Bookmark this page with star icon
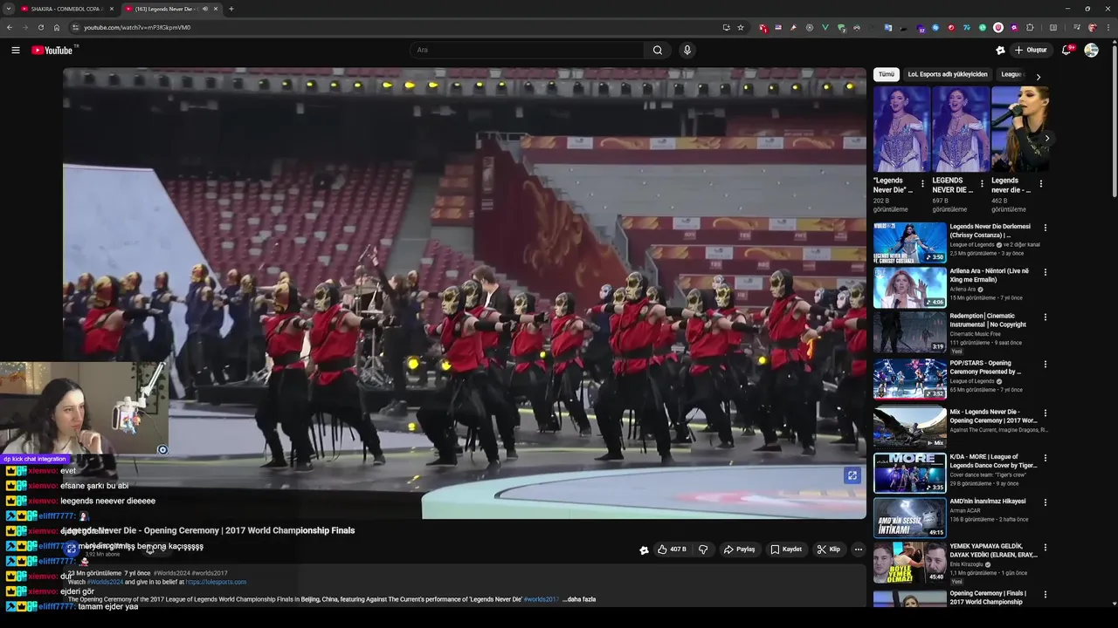1118x628 pixels. tap(741, 27)
